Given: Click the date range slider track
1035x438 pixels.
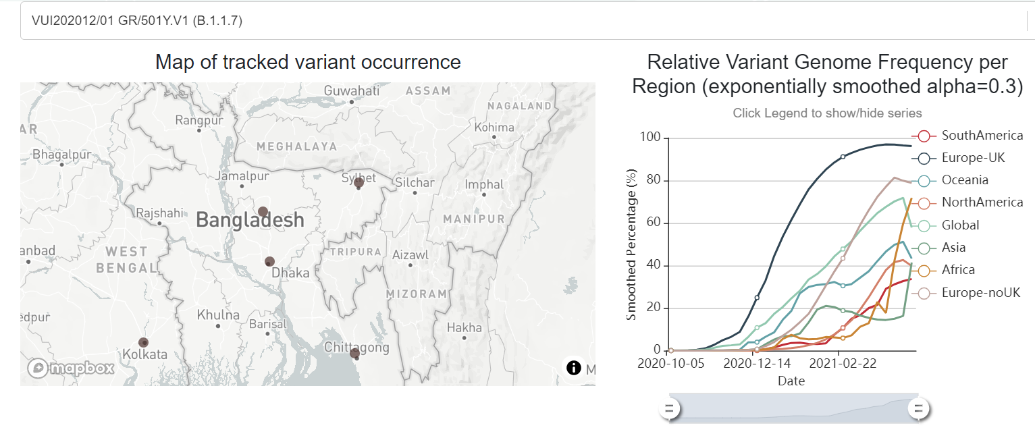Looking at the screenshot, I should (x=793, y=407).
